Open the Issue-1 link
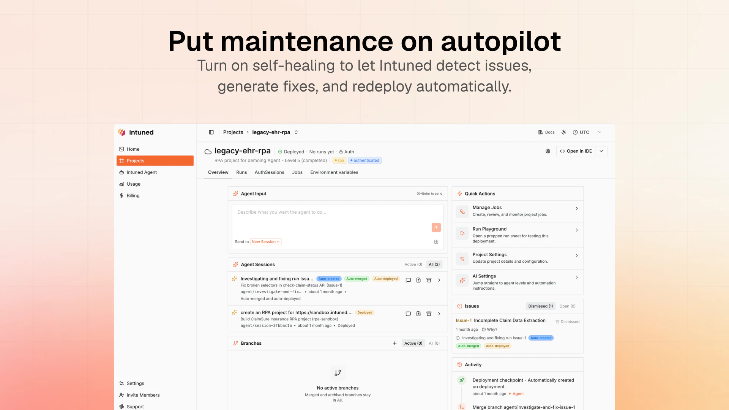 (x=464, y=320)
